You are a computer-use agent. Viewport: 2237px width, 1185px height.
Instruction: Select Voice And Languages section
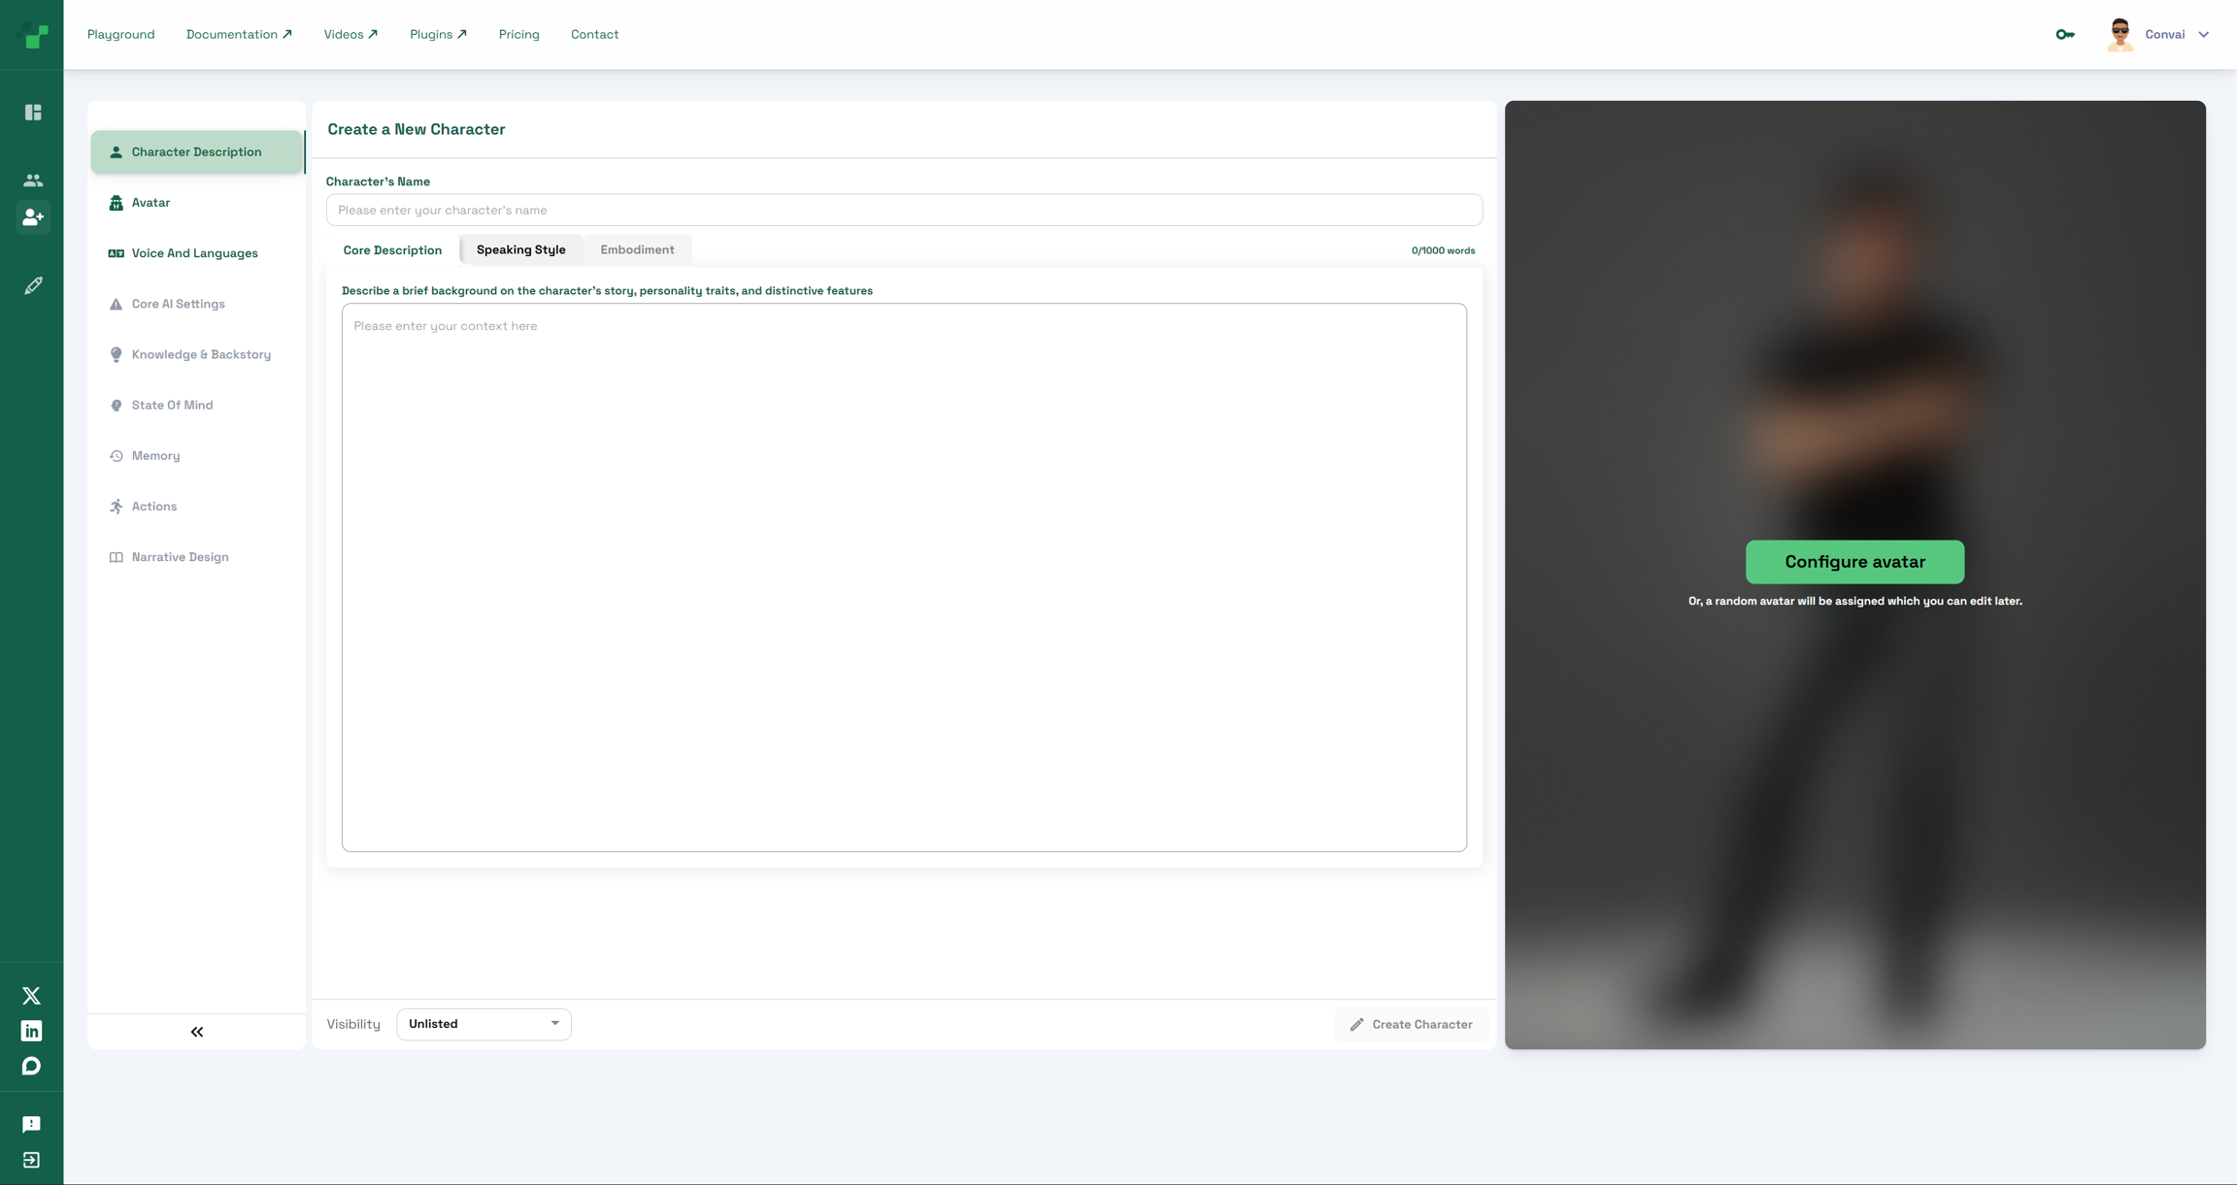(194, 253)
